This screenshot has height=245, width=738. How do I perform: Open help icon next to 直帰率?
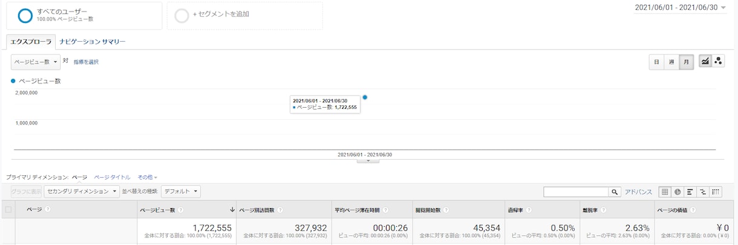coord(529,210)
